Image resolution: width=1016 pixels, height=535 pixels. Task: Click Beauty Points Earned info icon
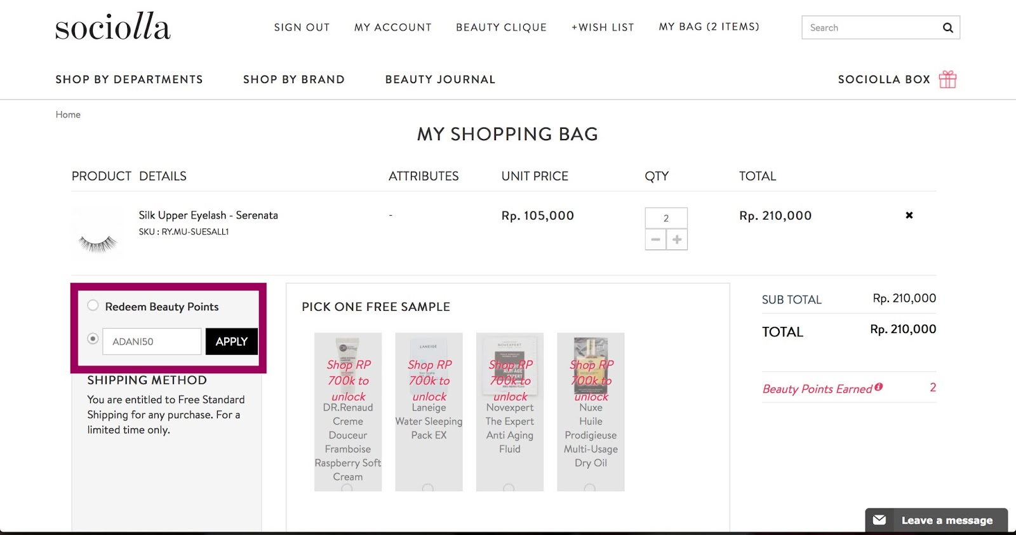tap(878, 387)
